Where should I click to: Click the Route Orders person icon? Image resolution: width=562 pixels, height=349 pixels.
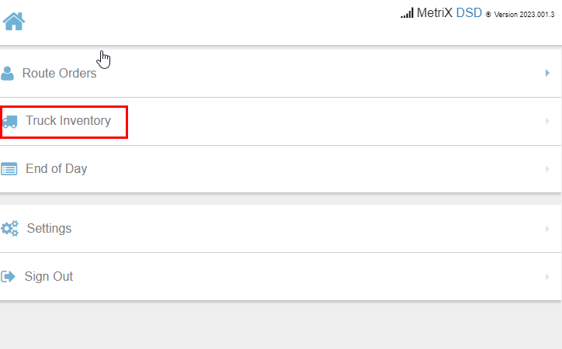[7, 74]
